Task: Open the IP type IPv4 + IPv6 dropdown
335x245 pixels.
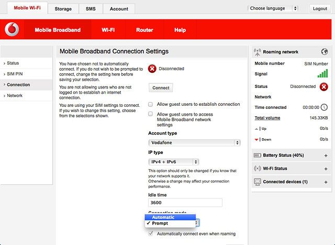Action: click(173, 162)
